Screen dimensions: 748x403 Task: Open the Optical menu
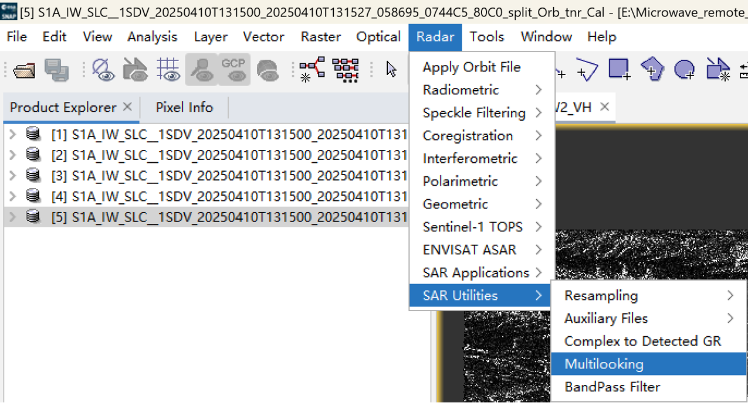tap(378, 37)
